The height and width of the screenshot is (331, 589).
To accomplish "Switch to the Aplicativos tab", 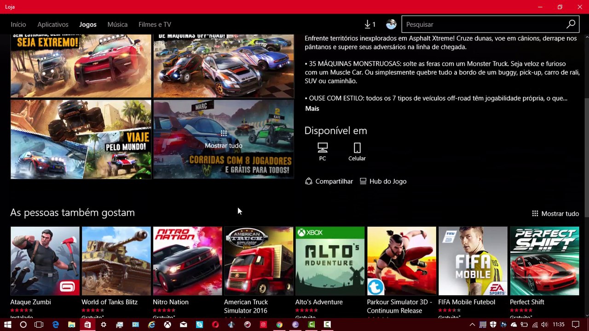I will pos(53,24).
